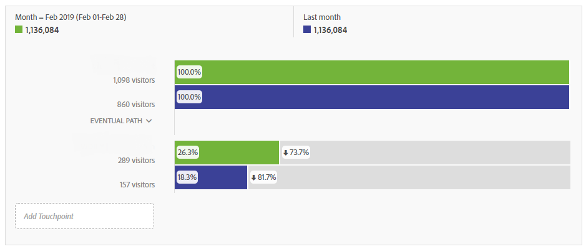Click the down arrow beside 81.7%
This screenshot has height=249, width=586.
[254, 177]
